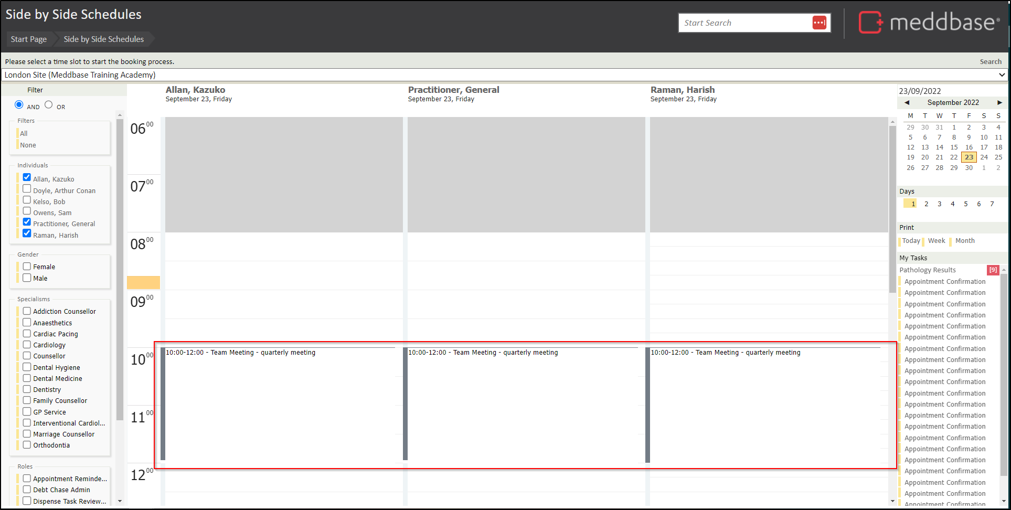Select the OR filter radio button
Screen dimensions: 1011x510
(49, 105)
